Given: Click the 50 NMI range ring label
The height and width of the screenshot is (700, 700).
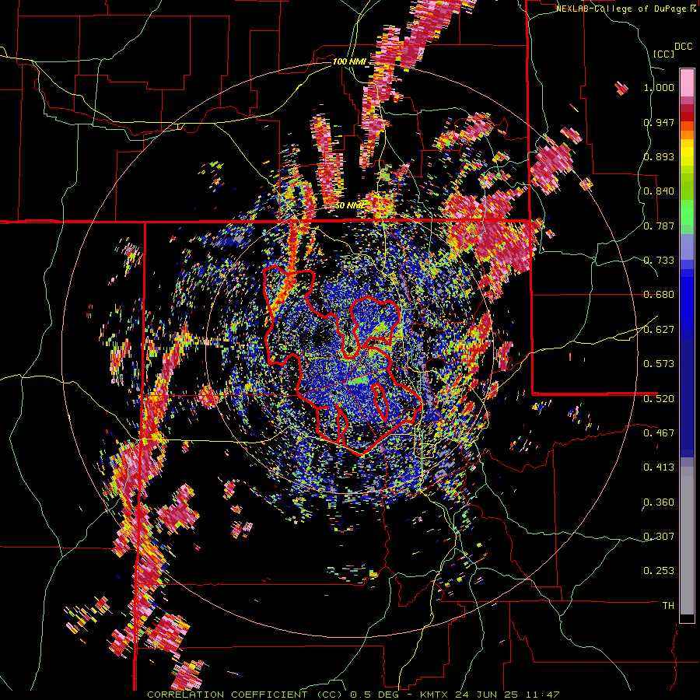Looking at the screenshot, I should click(349, 206).
